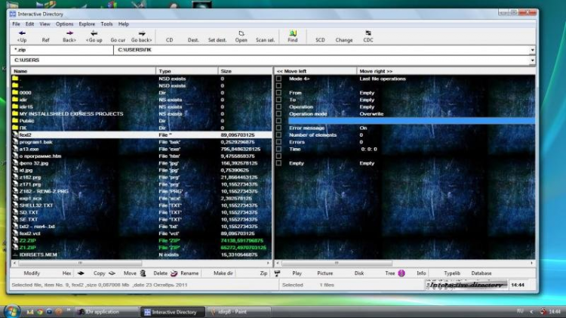
Task: Tick the checkbox beside Errors
Action: point(278,142)
